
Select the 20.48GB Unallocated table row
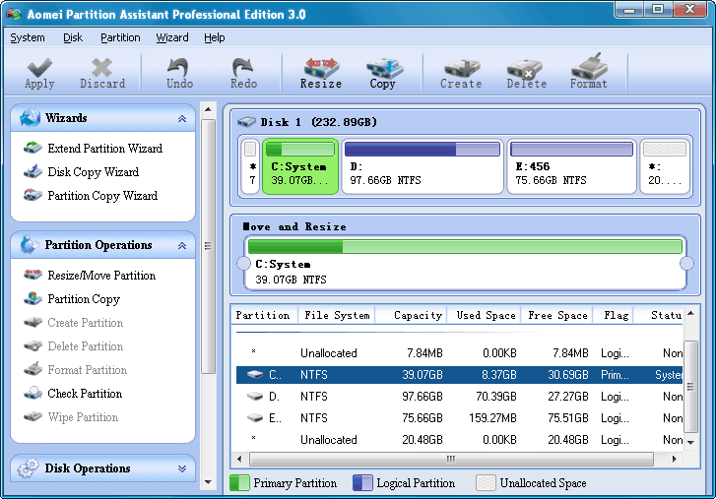[459, 439]
